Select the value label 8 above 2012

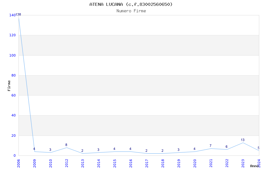click(66, 145)
